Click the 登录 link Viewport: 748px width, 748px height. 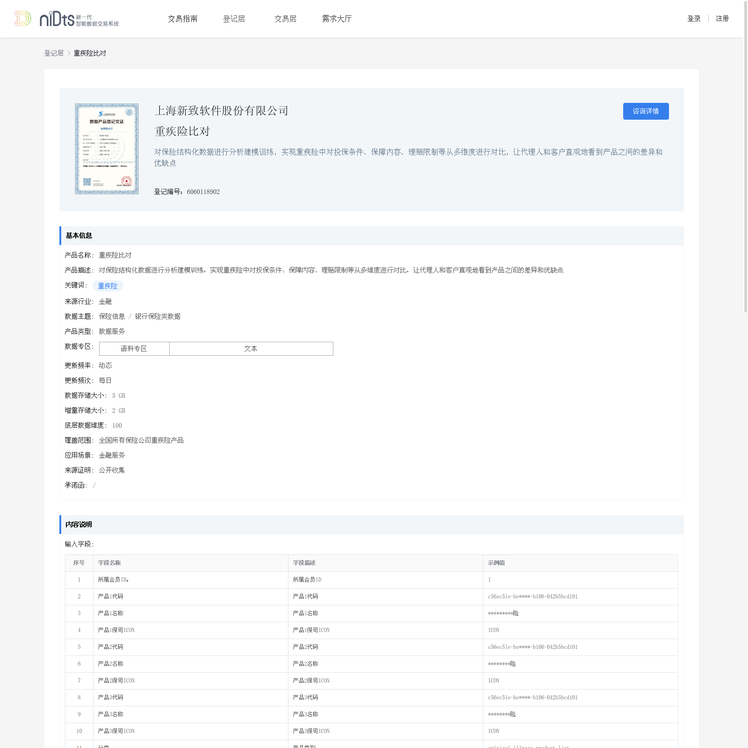[x=694, y=19]
